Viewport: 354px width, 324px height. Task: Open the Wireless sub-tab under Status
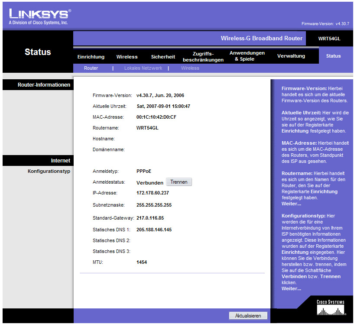point(190,68)
